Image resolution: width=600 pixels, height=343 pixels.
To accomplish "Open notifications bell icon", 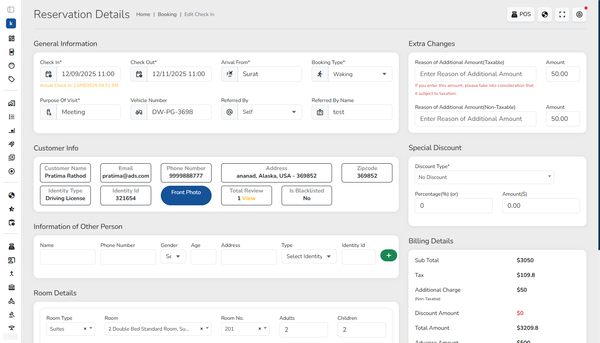I will (579, 14).
